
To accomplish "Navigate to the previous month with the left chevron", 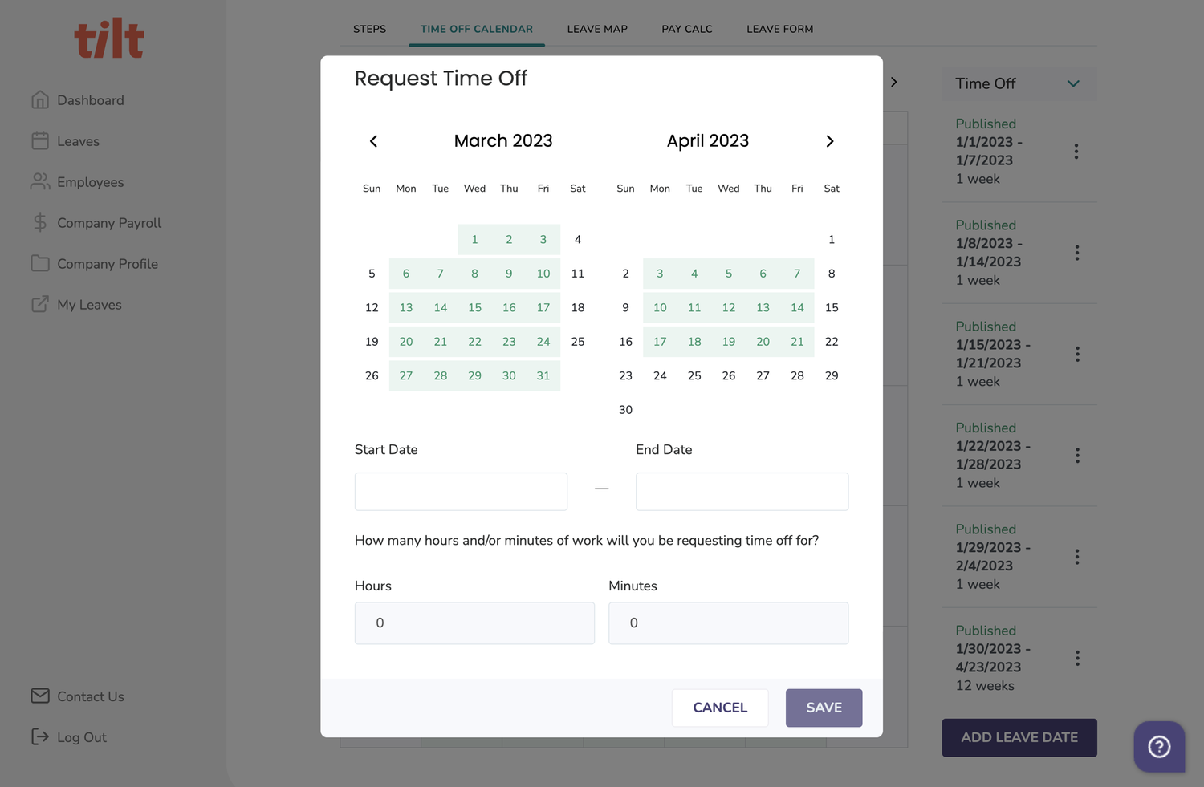I will coord(373,140).
